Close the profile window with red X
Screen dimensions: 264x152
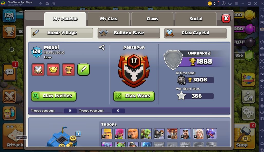coord(226,18)
